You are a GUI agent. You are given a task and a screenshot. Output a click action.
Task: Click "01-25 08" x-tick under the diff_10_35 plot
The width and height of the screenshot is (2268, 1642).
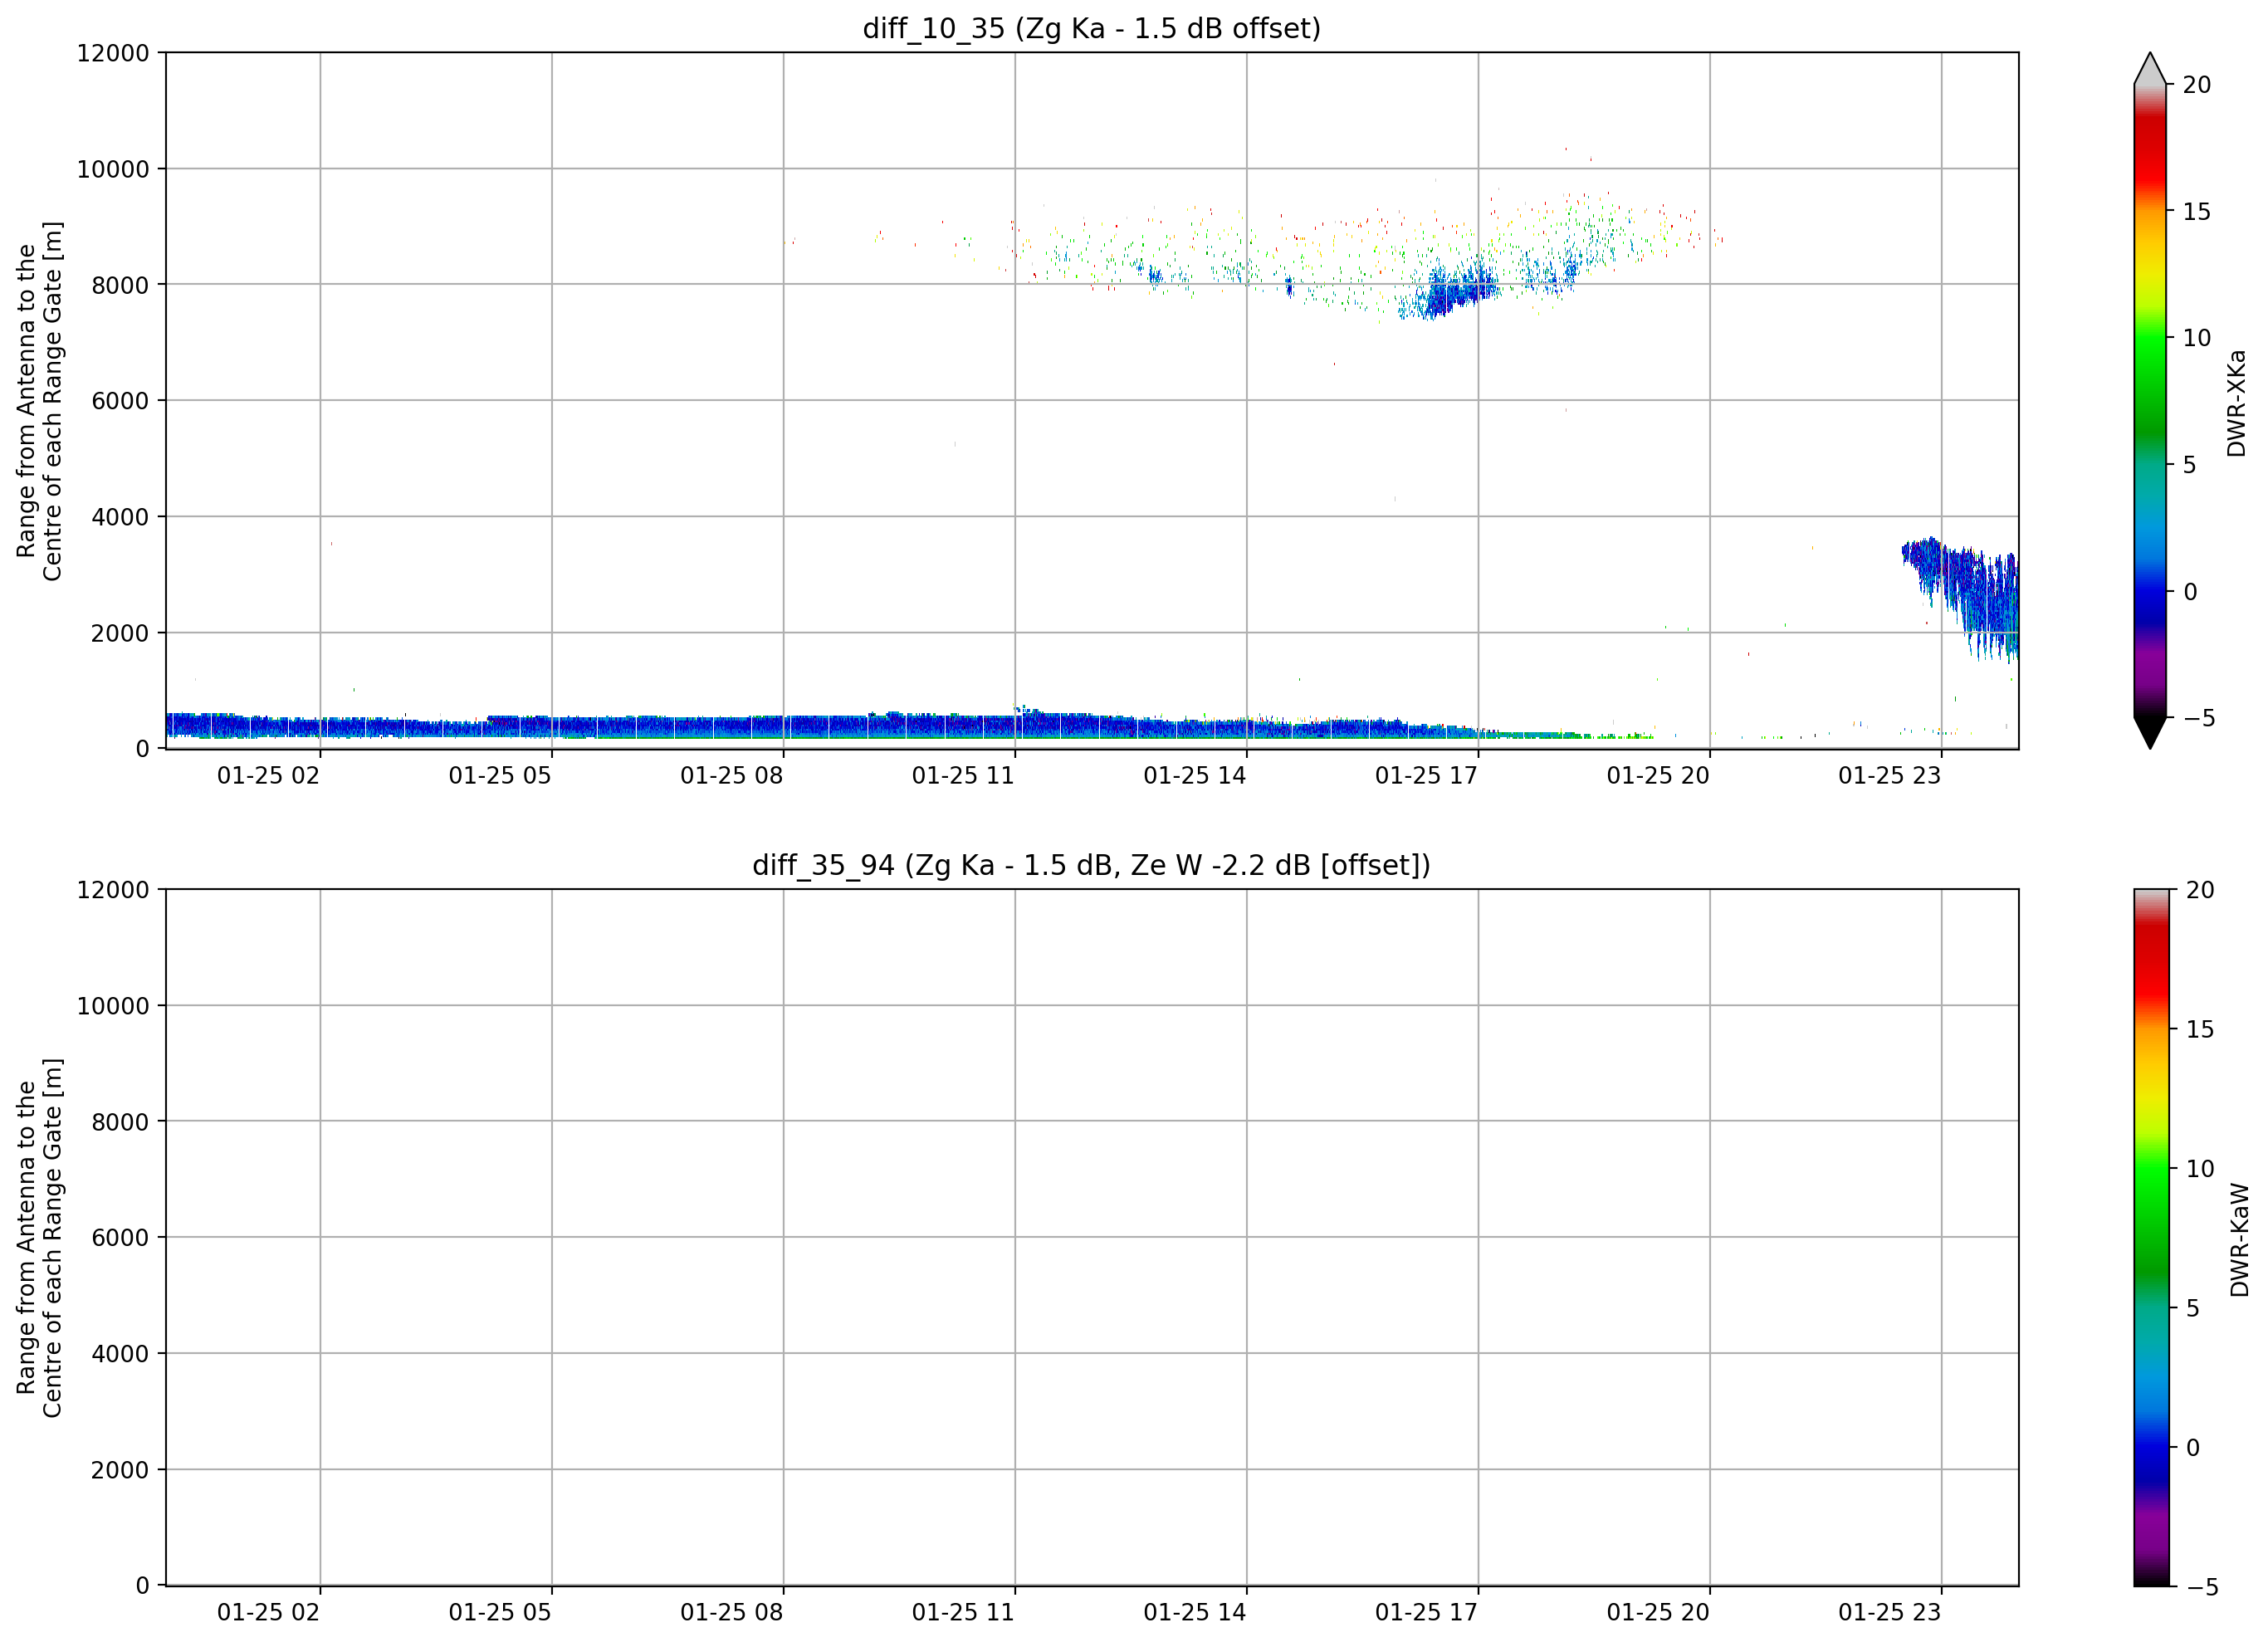(x=732, y=776)
